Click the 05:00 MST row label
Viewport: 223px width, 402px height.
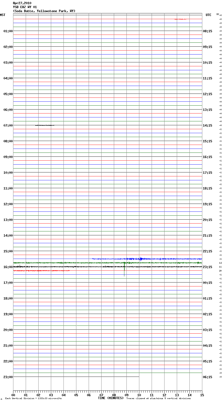[8, 94]
